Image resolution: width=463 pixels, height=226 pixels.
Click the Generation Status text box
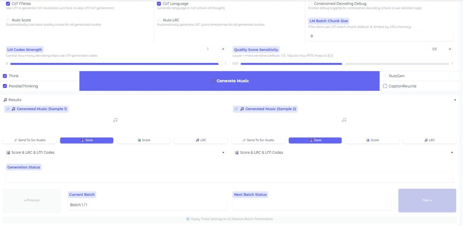[x=229, y=177]
